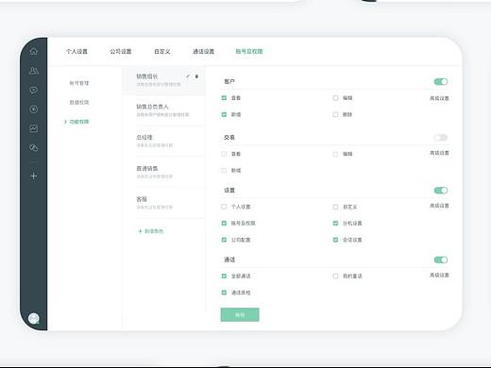The height and width of the screenshot is (368, 491).
Task: Open the contacts (people) icon in the sidebar
Action: click(34, 71)
